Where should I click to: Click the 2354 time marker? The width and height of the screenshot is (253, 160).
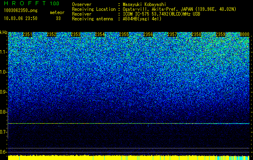100,34
